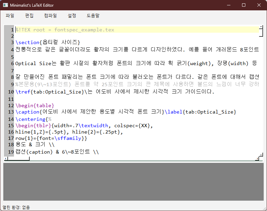Click the horizontal scrollbar right arrow
267x211 pixels.
click(x=257, y=159)
